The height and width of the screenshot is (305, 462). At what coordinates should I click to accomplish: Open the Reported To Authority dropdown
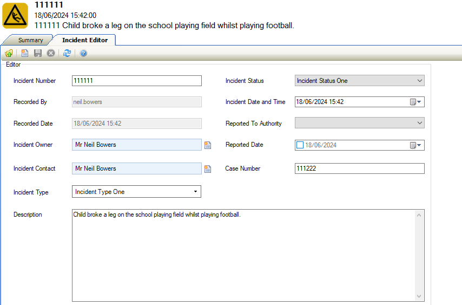(419, 124)
